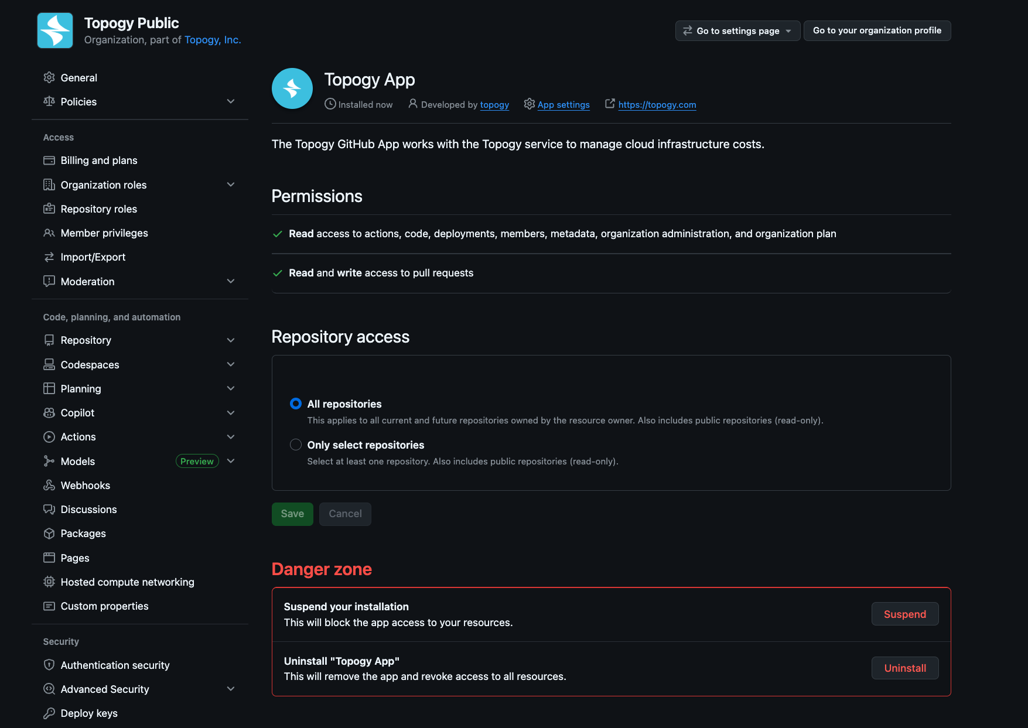This screenshot has width=1028, height=728.
Task: Click the Repository roles badge icon
Action: (x=49, y=209)
